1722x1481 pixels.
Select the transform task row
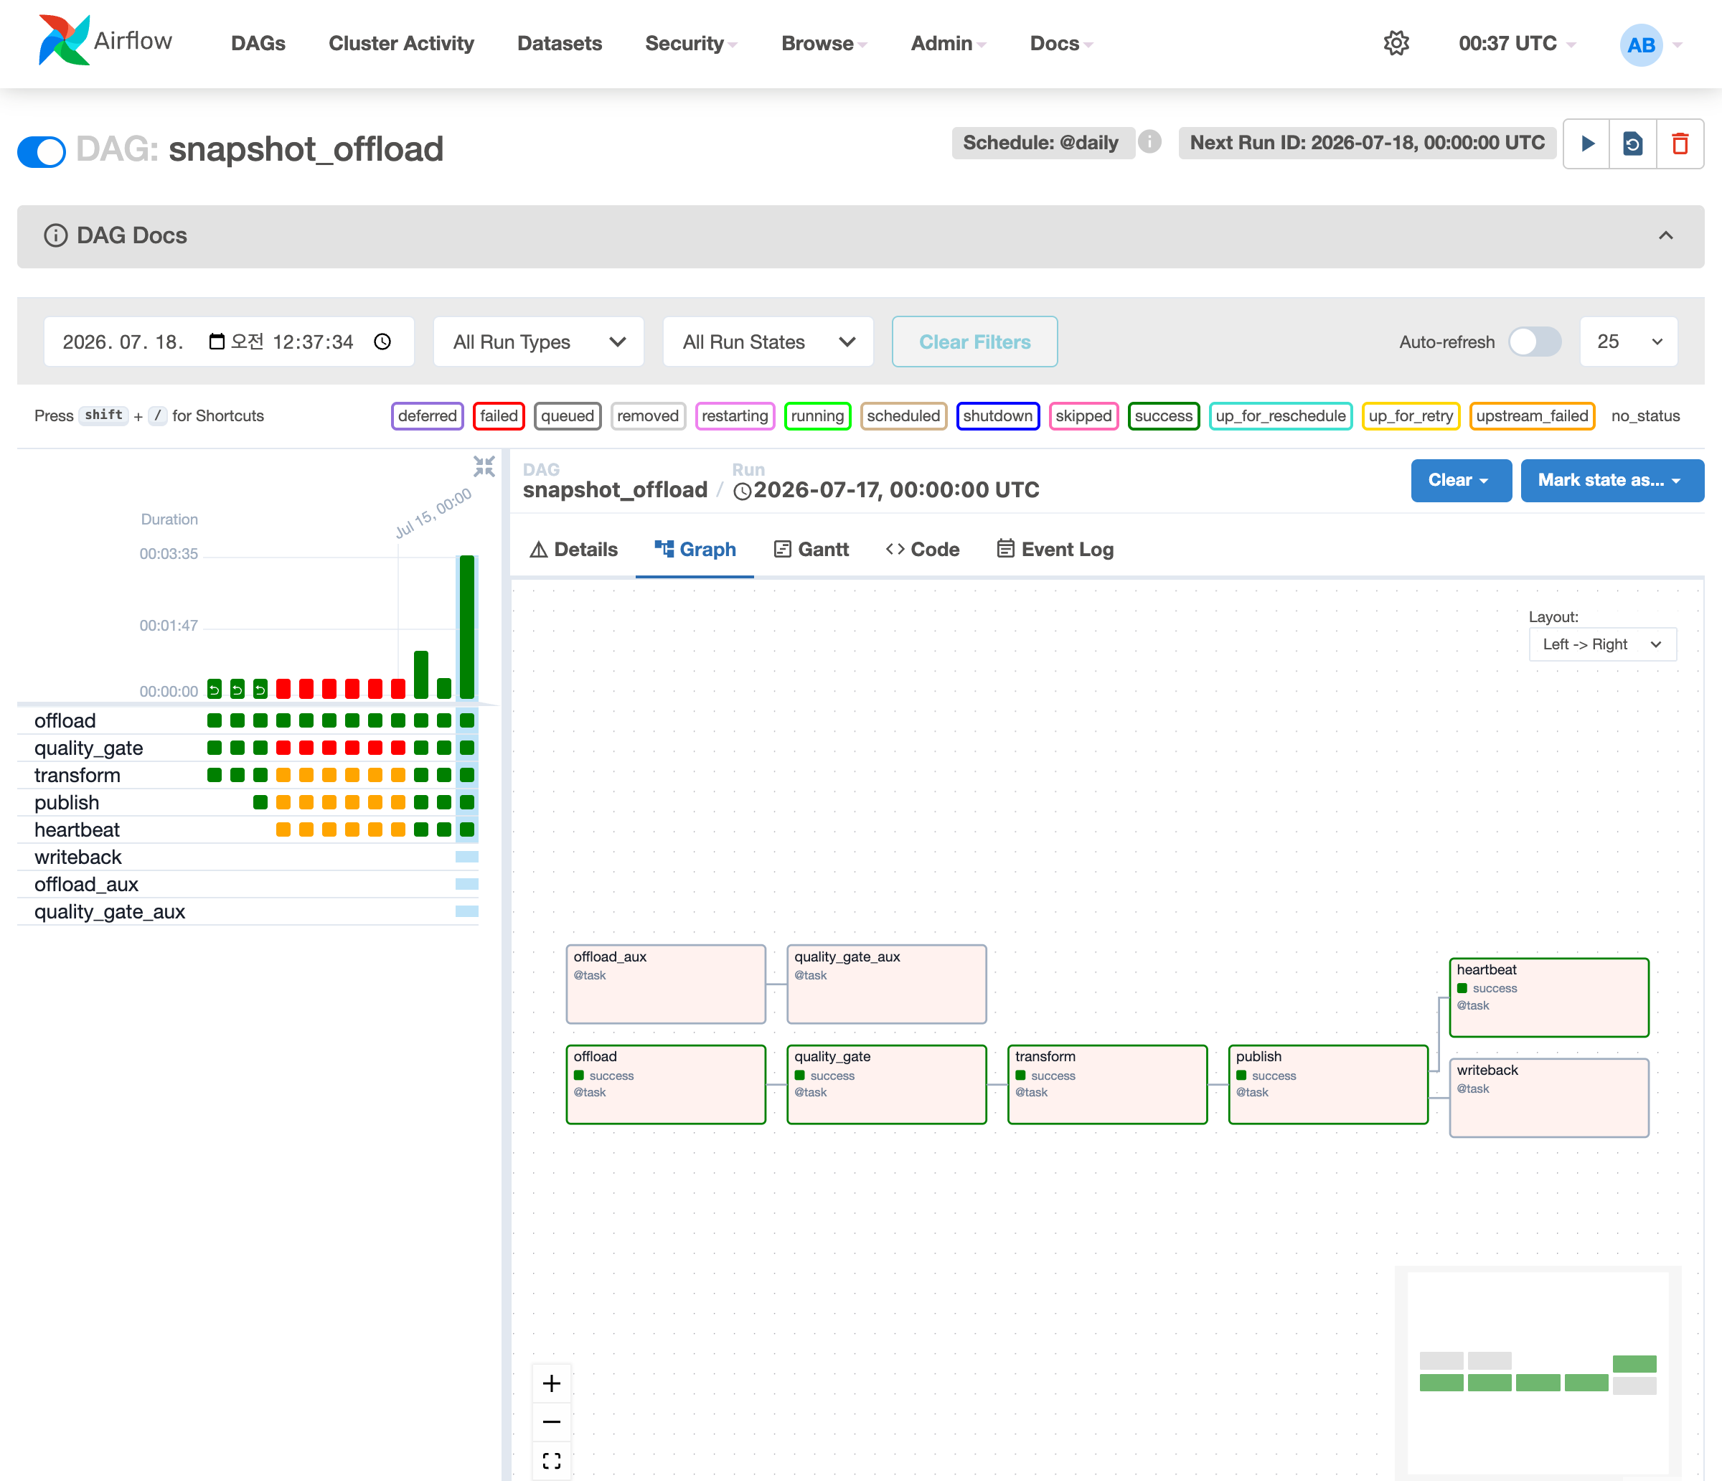click(x=248, y=776)
